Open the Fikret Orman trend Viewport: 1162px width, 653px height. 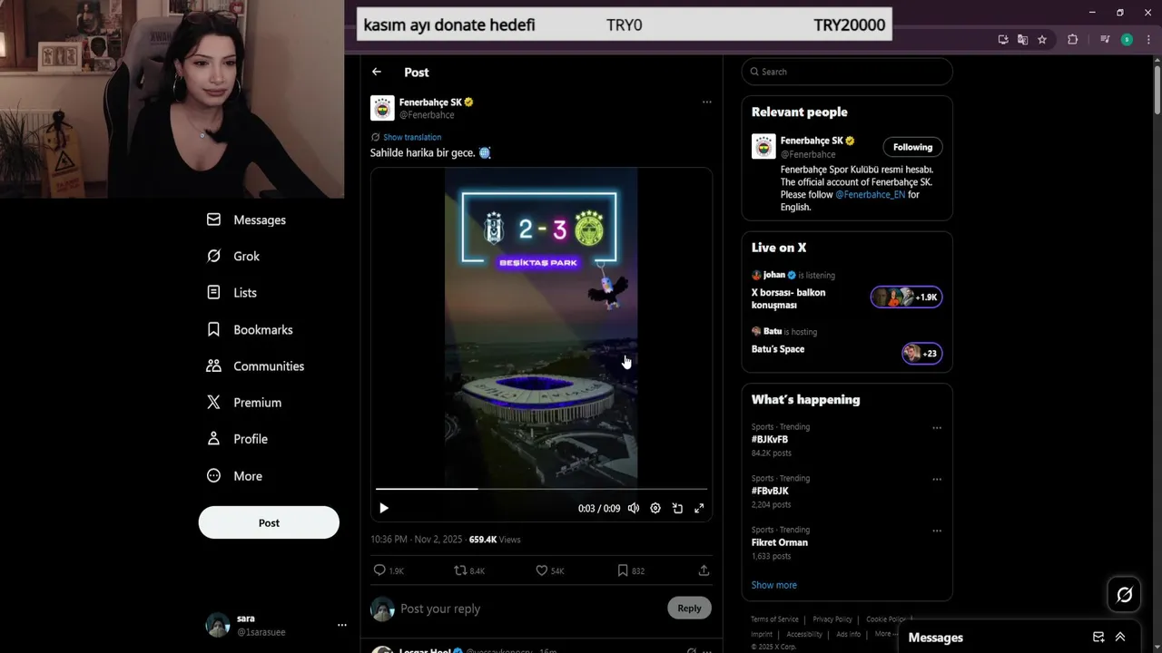coord(779,542)
